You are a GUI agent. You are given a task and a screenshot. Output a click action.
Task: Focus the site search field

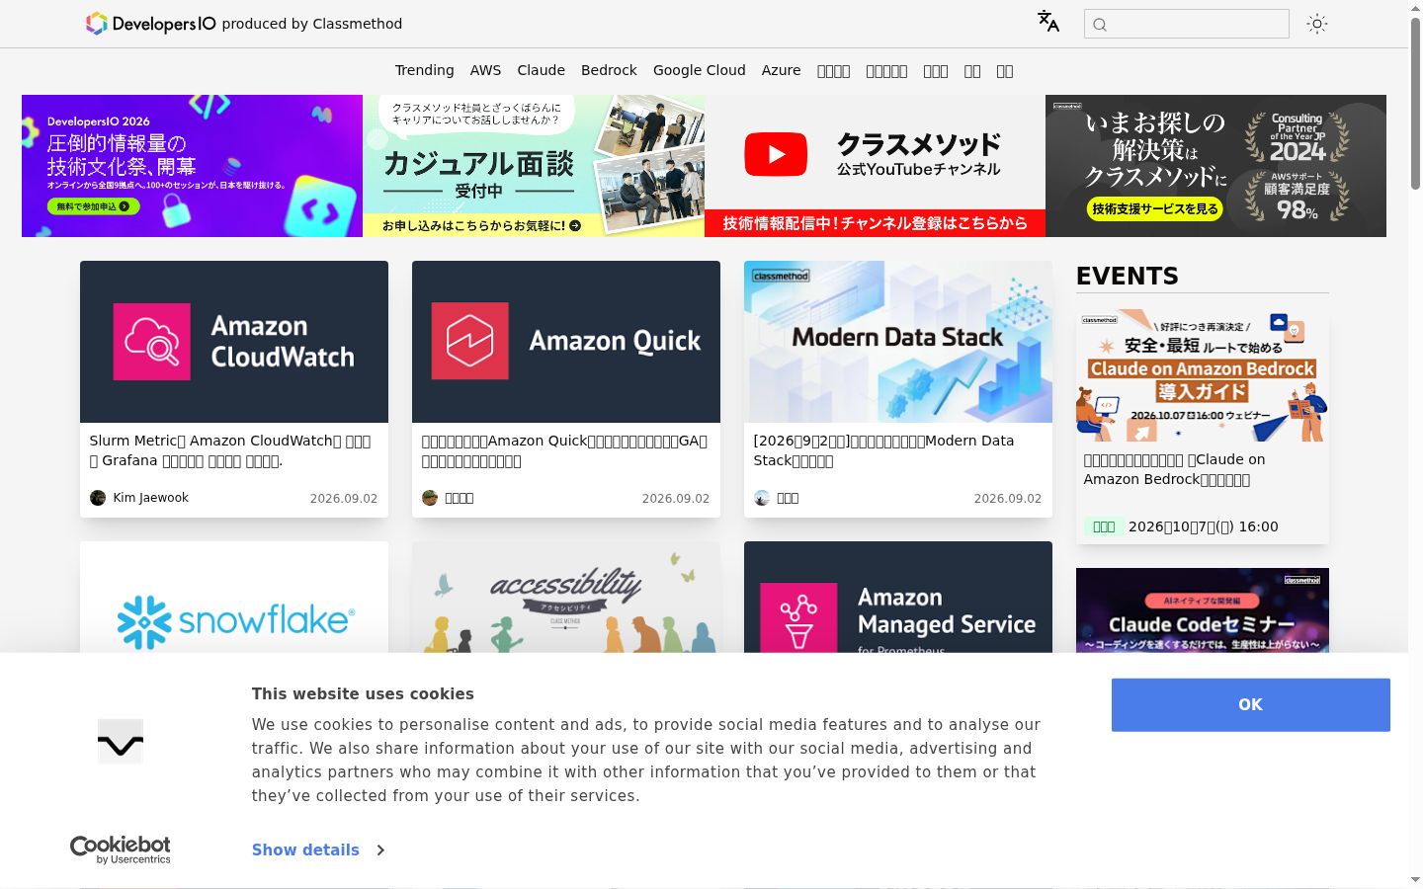(1187, 24)
